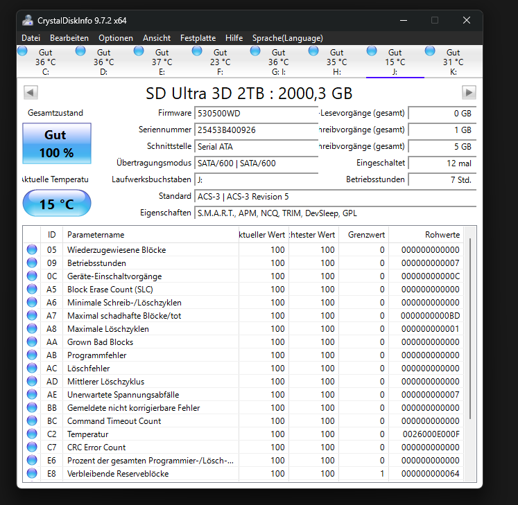Screen dimensions: 518x505
Task: Click status orb for Unerwartete Spannungsabfälle row
Action: 32,394
